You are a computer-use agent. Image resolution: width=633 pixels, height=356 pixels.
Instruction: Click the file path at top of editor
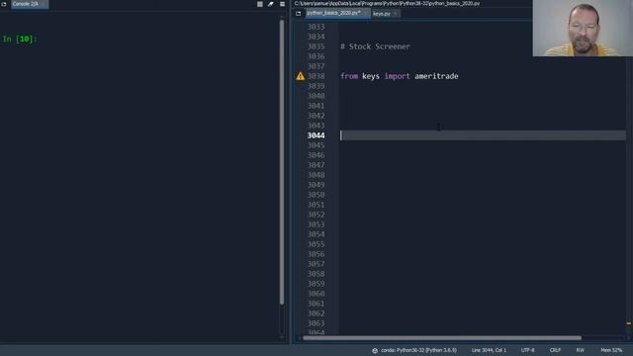pyautogui.click(x=387, y=4)
